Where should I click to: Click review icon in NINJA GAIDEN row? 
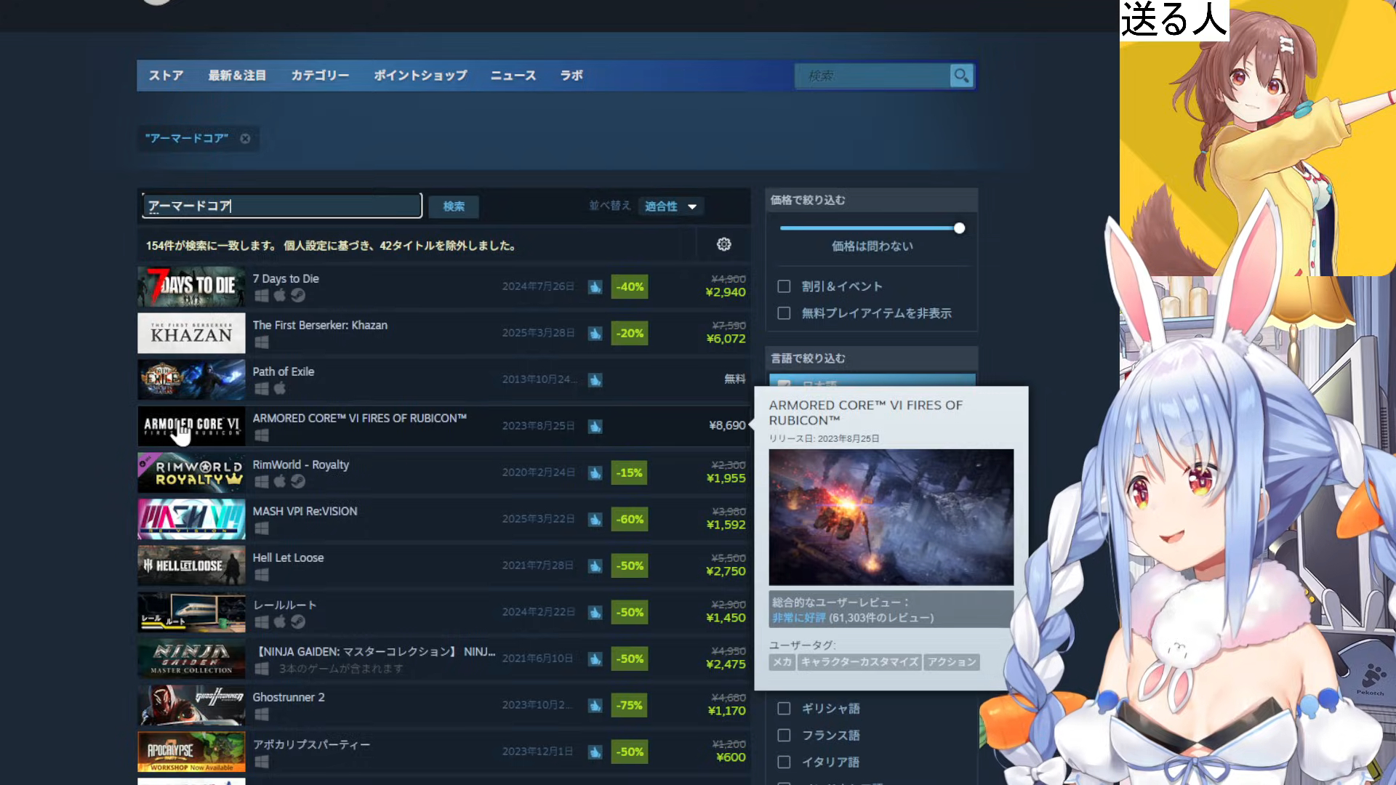[x=595, y=659]
